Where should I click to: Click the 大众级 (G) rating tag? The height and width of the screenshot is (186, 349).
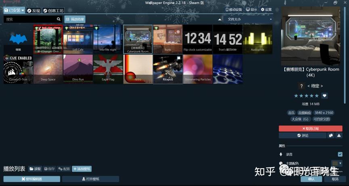point(300,119)
